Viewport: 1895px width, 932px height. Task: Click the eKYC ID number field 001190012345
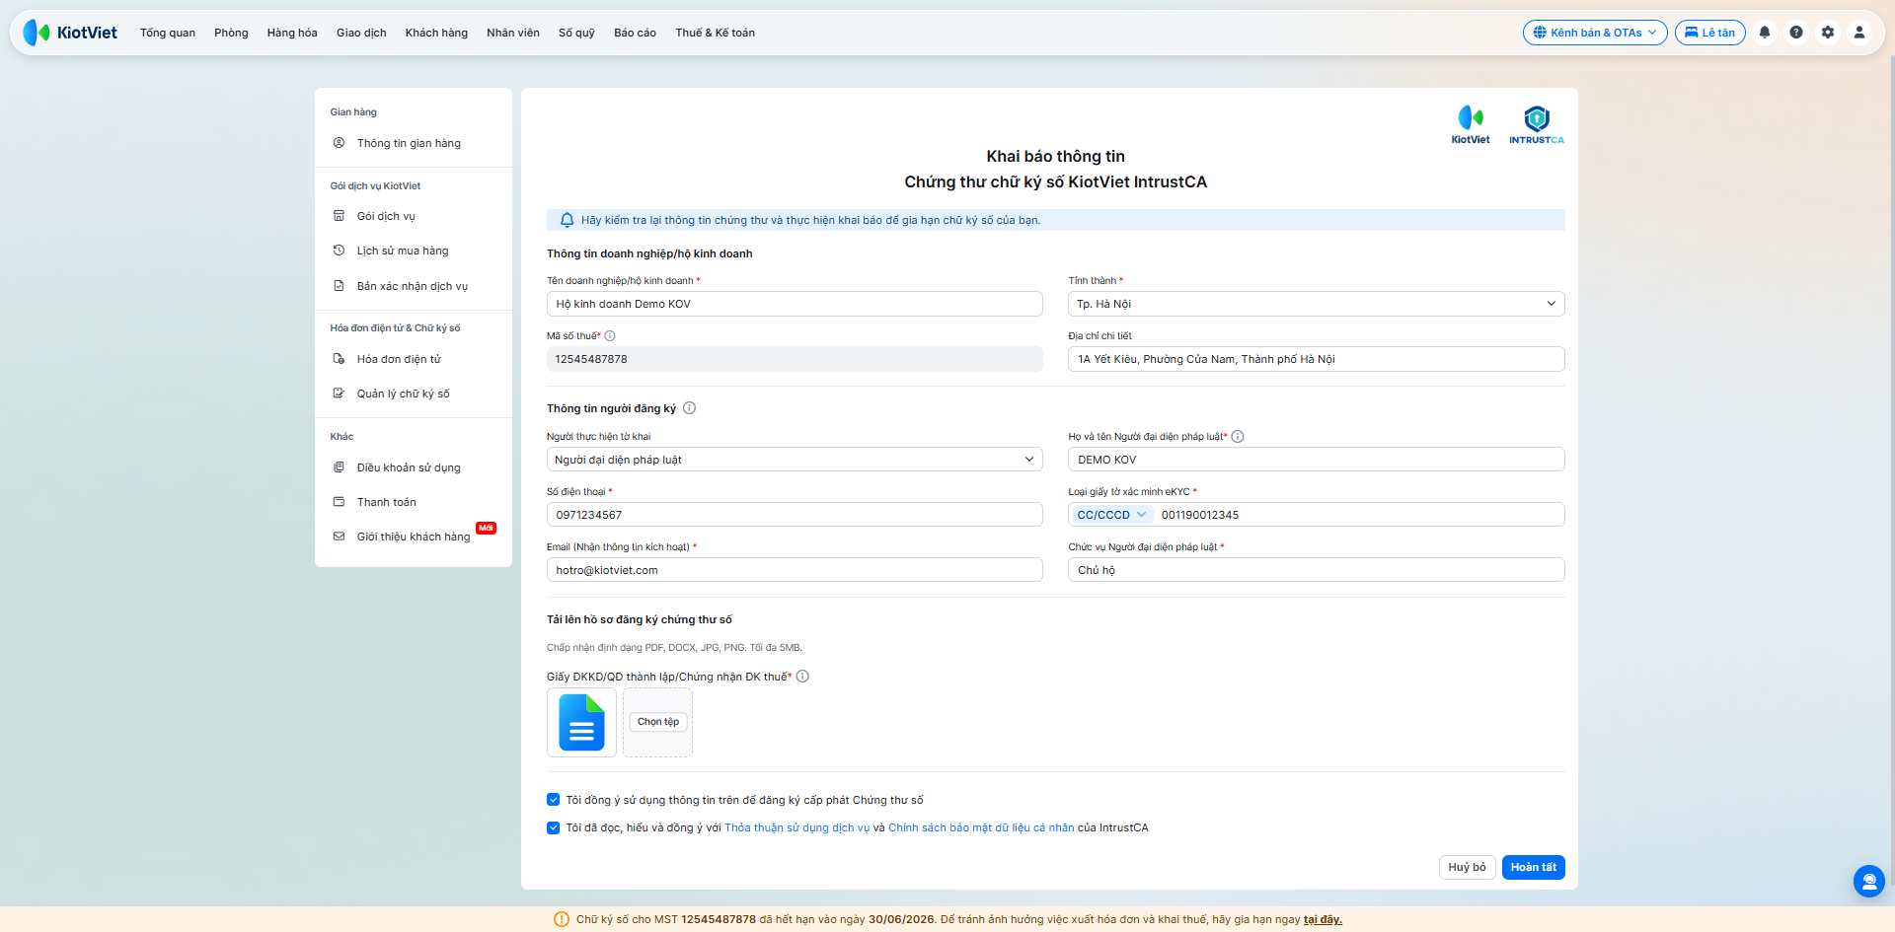point(1360,515)
